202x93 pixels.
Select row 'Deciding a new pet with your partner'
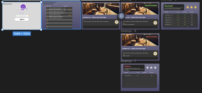[x=59, y=16]
